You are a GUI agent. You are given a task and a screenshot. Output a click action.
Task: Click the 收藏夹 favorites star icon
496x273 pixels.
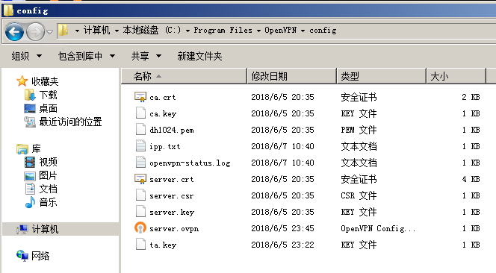(22, 81)
